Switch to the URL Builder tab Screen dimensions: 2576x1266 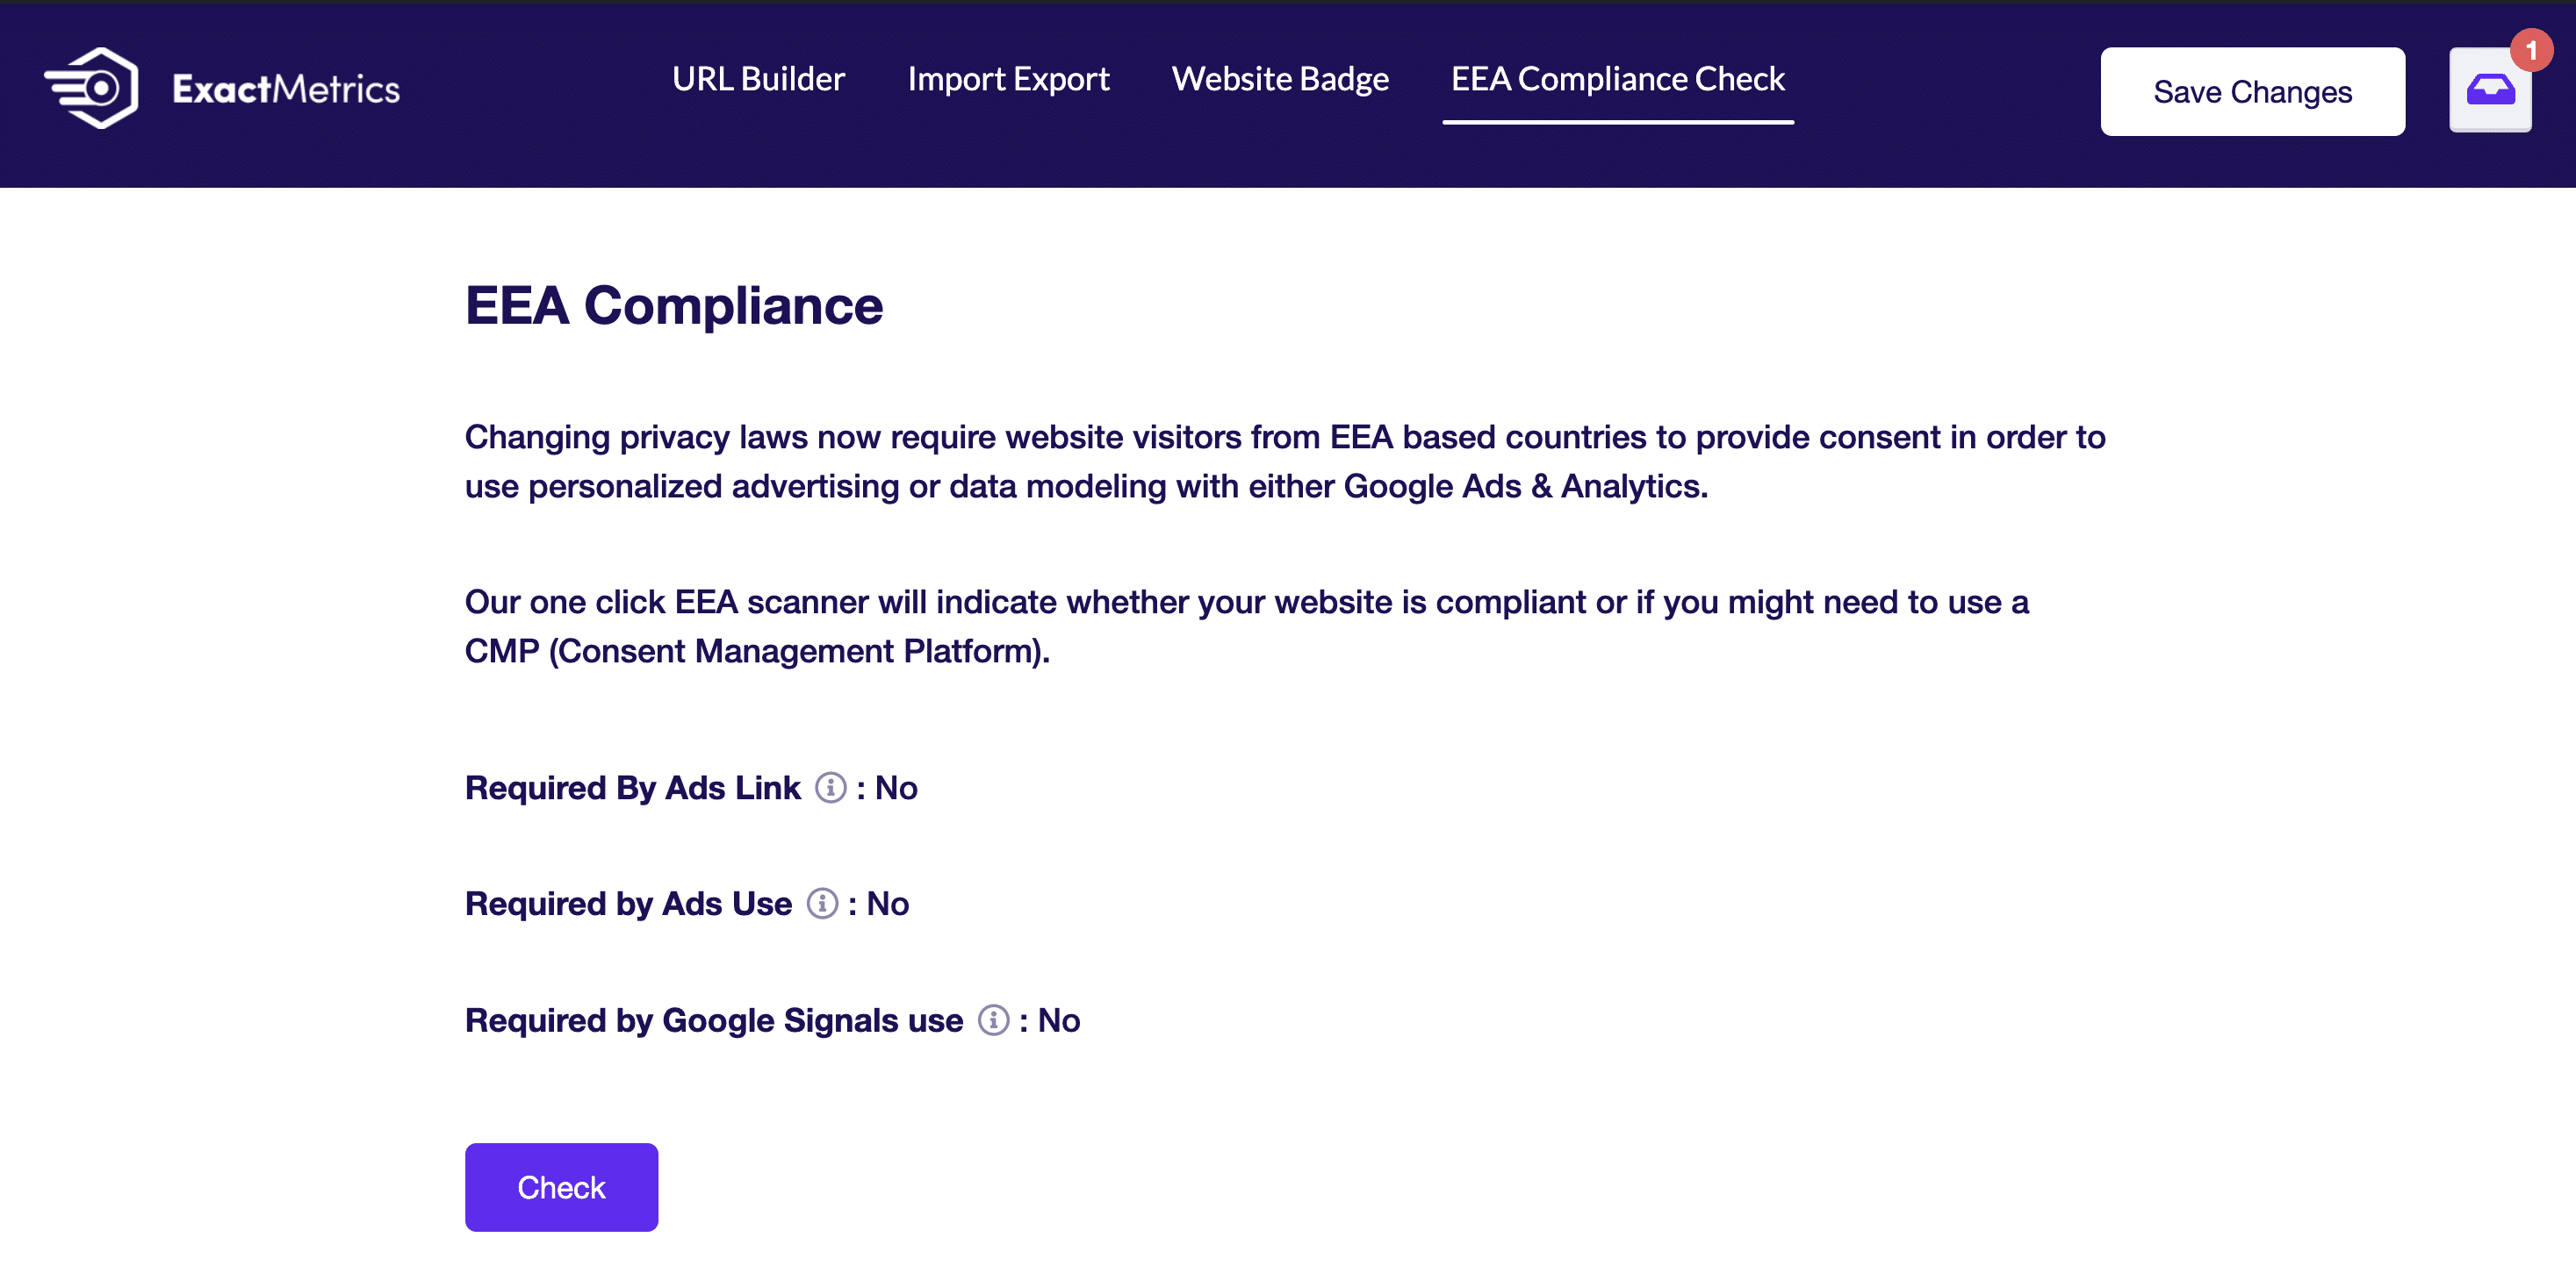758,79
